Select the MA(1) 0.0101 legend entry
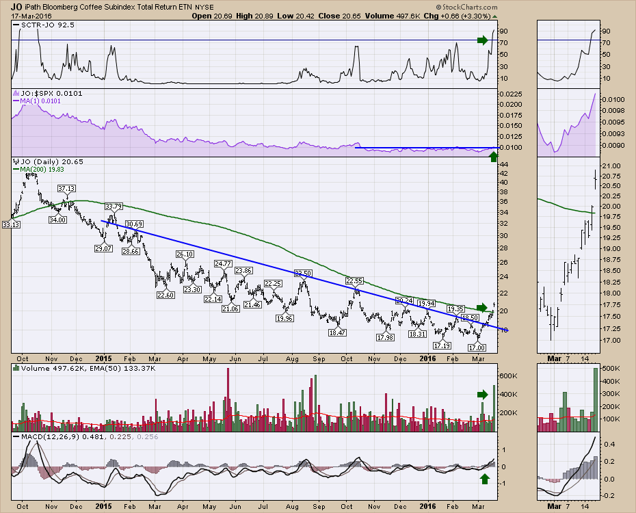 (x=40, y=101)
